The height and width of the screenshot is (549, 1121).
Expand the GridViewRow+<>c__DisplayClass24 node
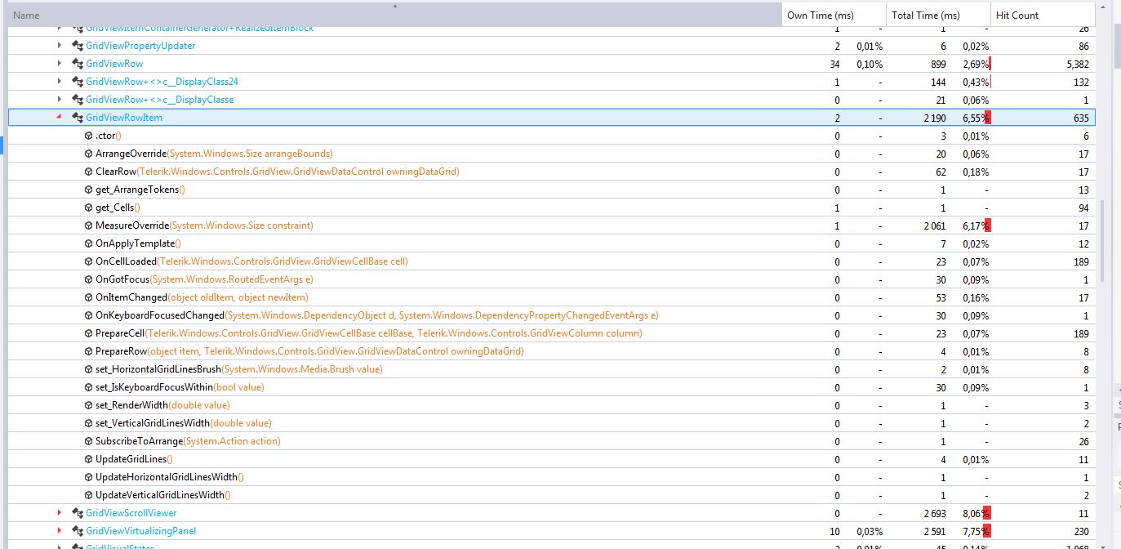pos(60,82)
